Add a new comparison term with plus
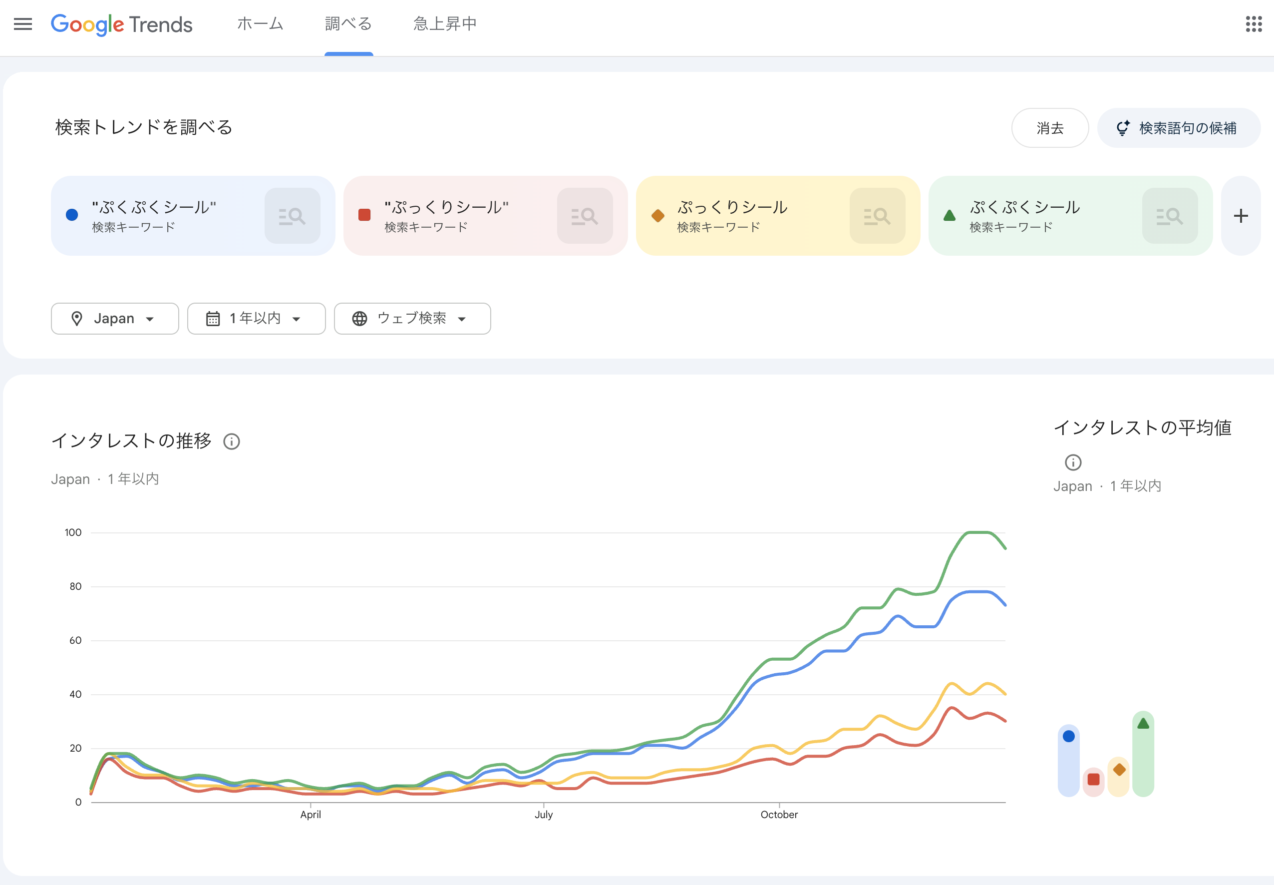1274x885 pixels. pyautogui.click(x=1241, y=216)
